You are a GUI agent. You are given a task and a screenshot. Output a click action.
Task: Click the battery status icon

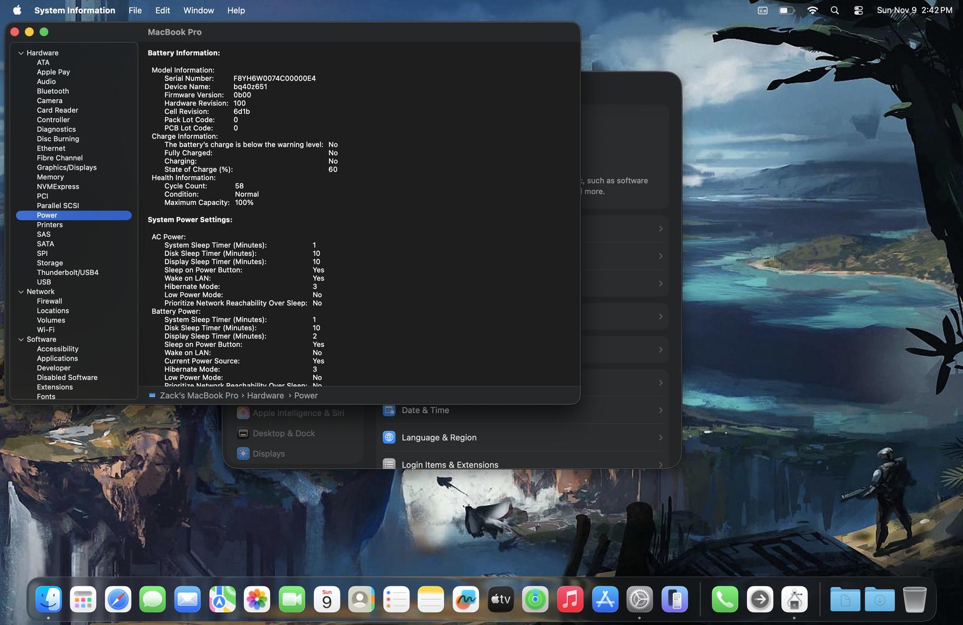click(786, 10)
